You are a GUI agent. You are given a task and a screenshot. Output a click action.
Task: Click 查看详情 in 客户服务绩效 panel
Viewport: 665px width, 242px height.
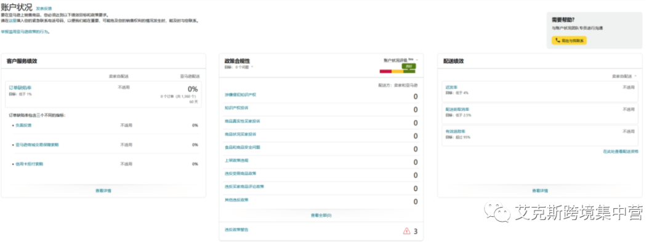coord(103,191)
